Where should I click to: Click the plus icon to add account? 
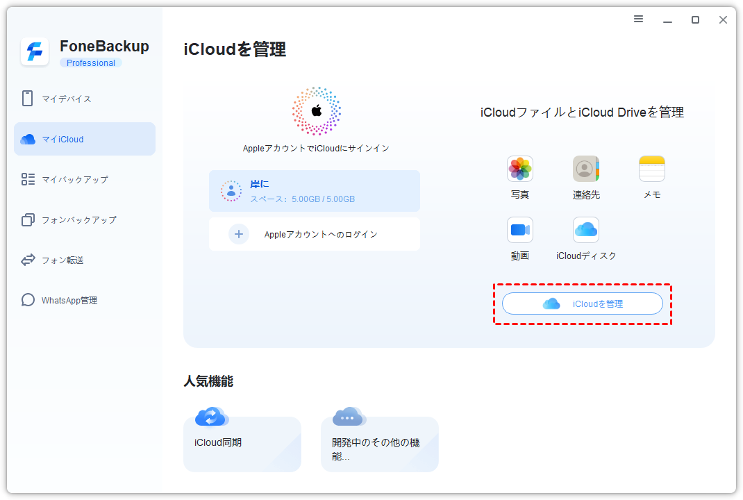pyautogui.click(x=239, y=234)
